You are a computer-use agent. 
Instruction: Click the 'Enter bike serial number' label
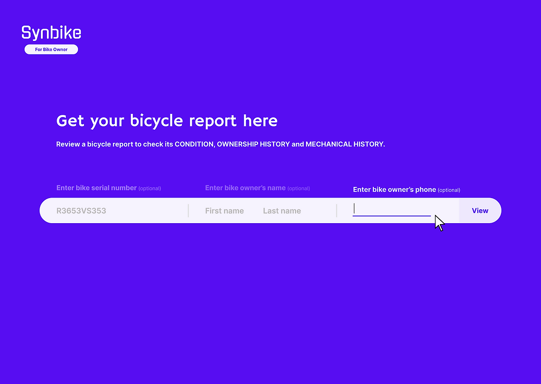[x=96, y=188]
